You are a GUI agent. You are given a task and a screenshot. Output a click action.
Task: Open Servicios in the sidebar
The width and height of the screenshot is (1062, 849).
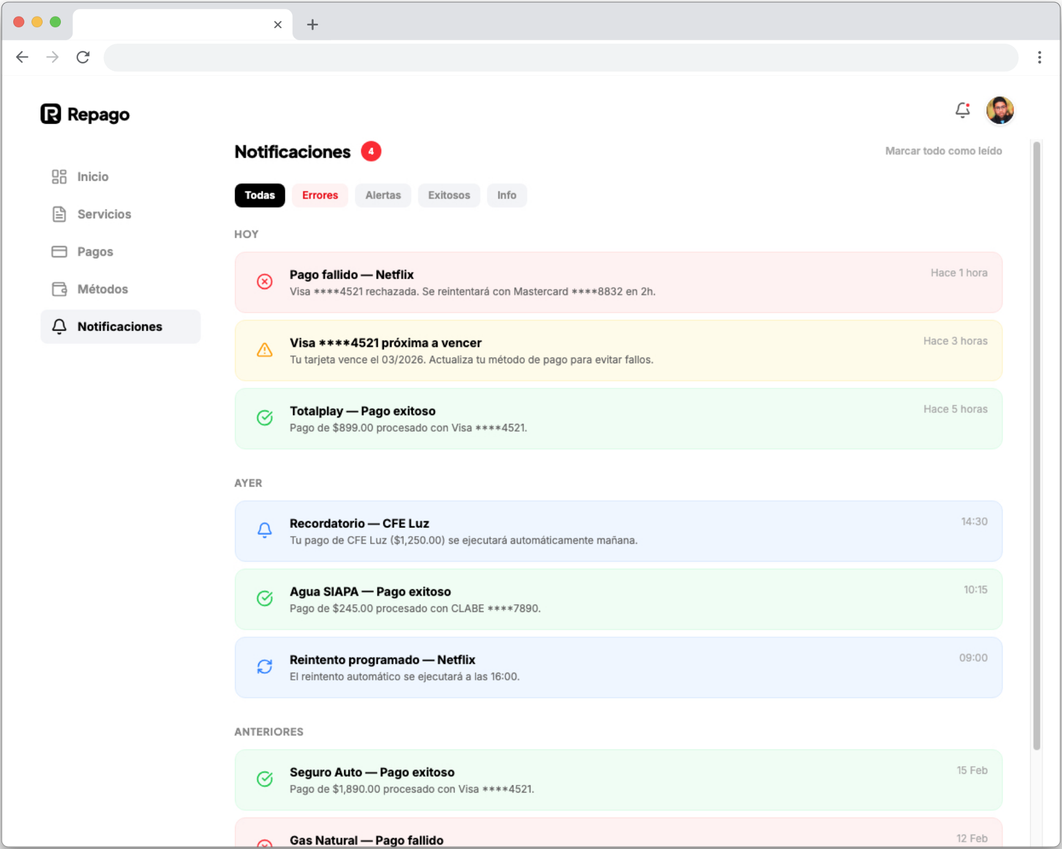121,214
